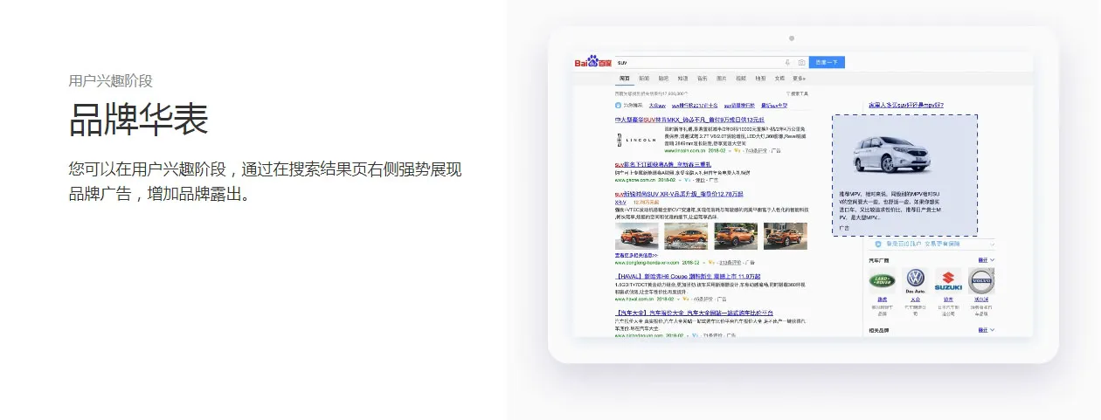This screenshot has height=420, width=1101.
Task: Switch to the 视频 tab
Action: coord(741,78)
